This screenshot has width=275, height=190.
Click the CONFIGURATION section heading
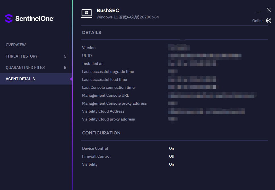[x=101, y=133]
